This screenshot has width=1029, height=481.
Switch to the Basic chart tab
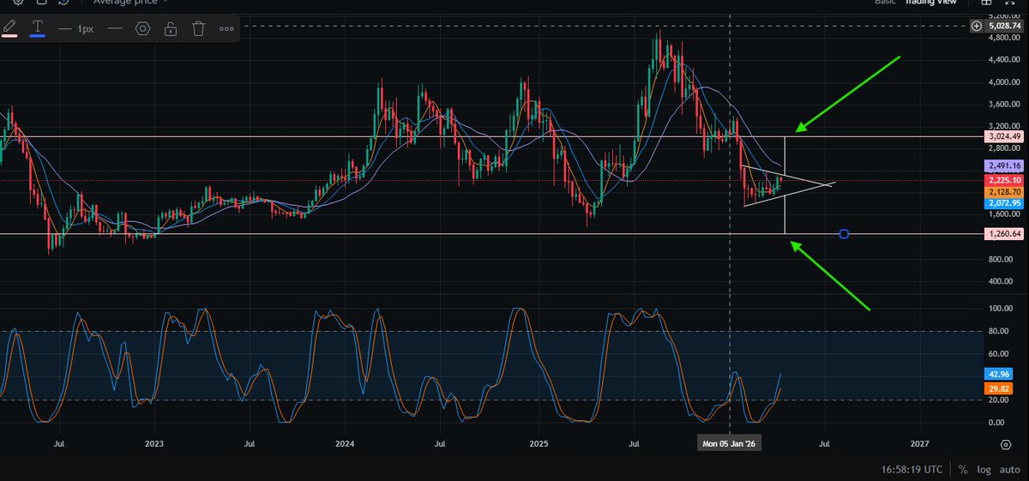885,3
